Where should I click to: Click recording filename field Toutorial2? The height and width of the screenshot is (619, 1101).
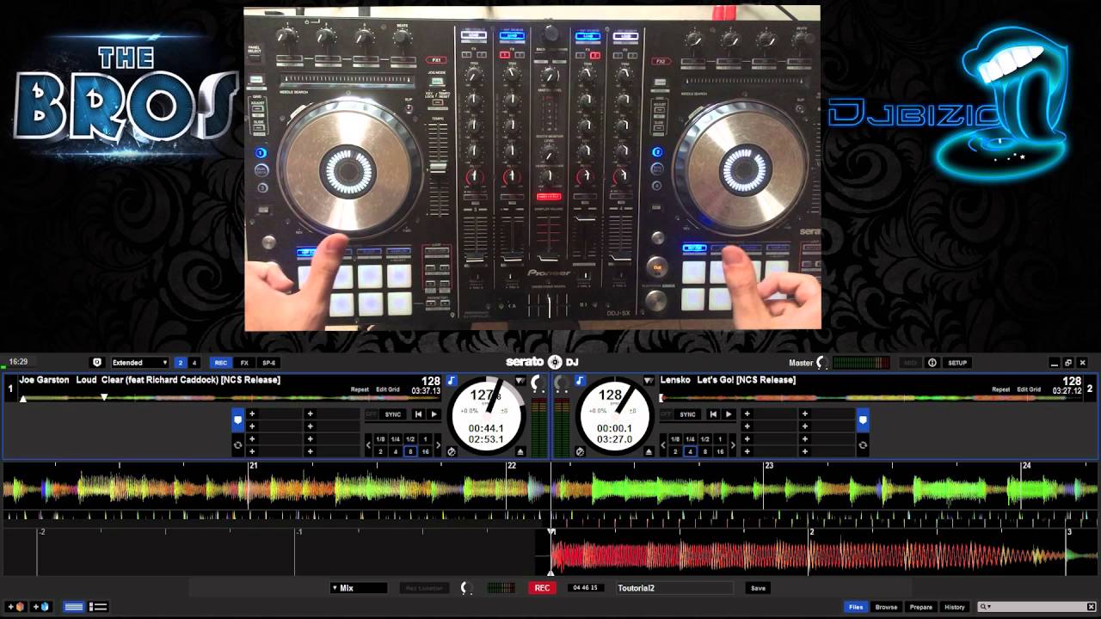674,588
